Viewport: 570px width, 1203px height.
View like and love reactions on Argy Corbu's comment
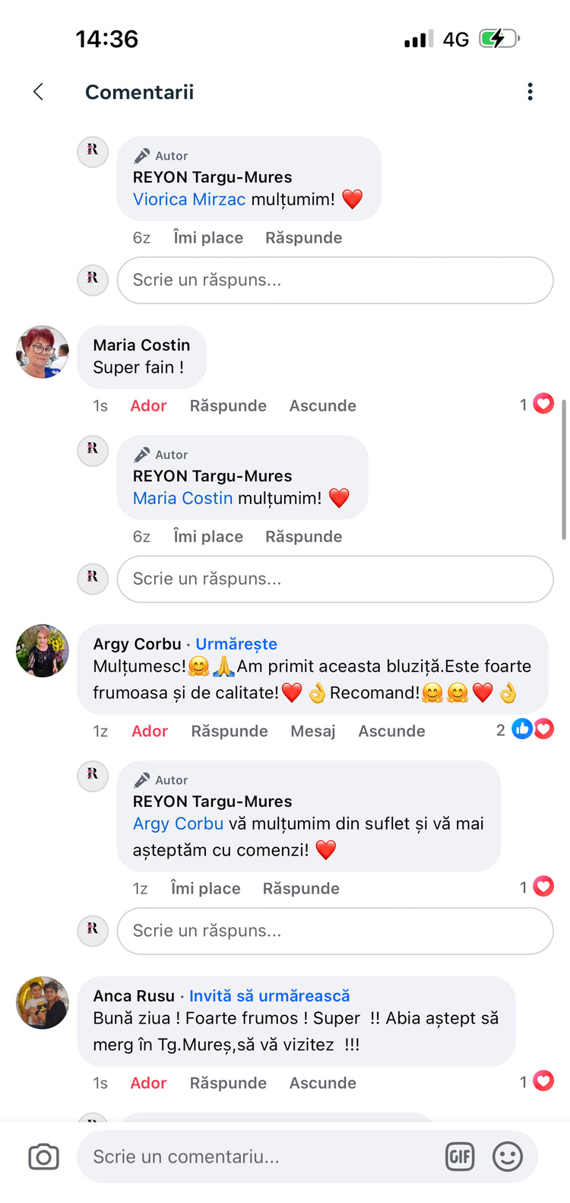tap(525, 729)
